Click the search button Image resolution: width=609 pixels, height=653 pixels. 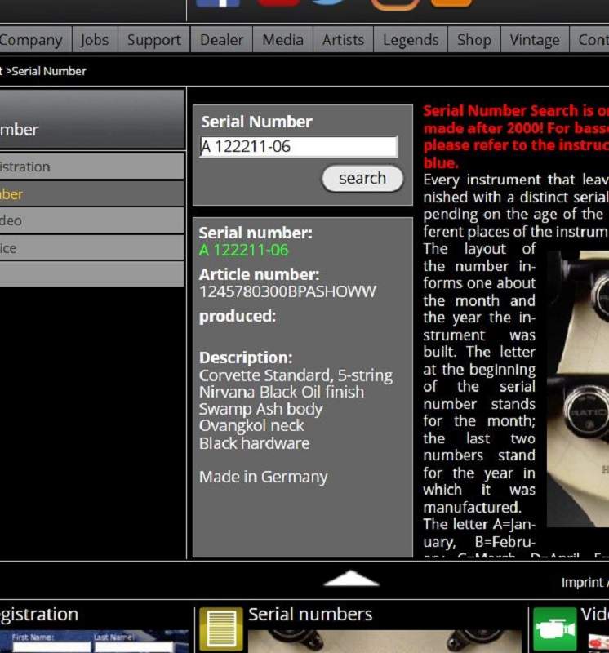click(x=362, y=179)
